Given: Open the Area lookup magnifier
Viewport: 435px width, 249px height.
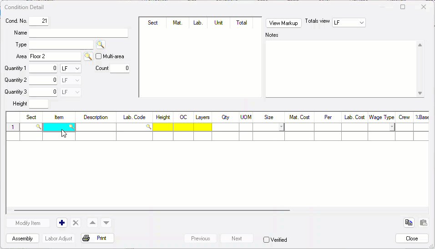Looking at the screenshot, I should click(x=88, y=56).
